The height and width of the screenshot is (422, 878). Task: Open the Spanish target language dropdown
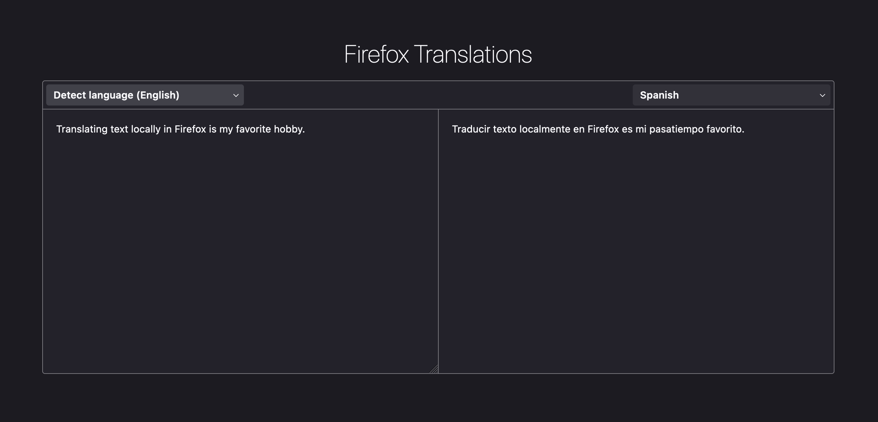point(731,95)
